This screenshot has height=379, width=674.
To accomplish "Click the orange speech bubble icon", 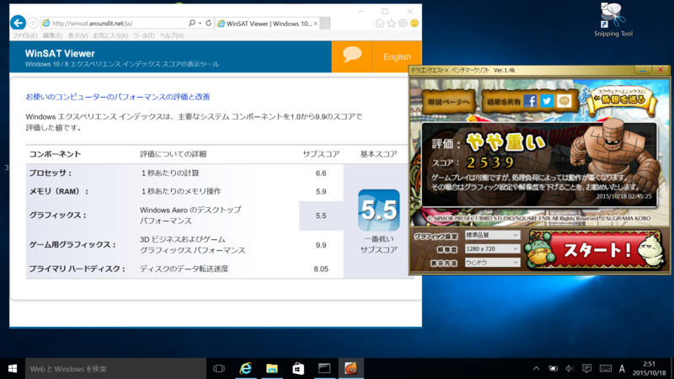I will click(x=351, y=56).
